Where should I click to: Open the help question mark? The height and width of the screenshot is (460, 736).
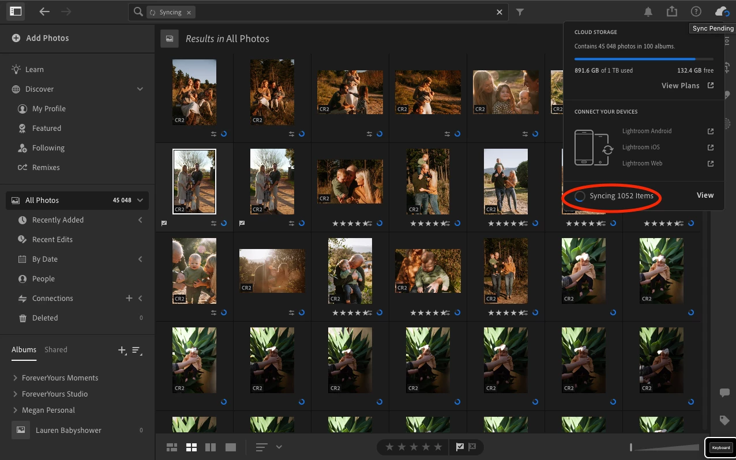tap(696, 12)
